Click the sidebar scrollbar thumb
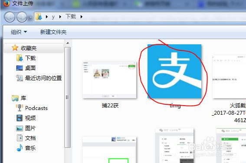 68,97
